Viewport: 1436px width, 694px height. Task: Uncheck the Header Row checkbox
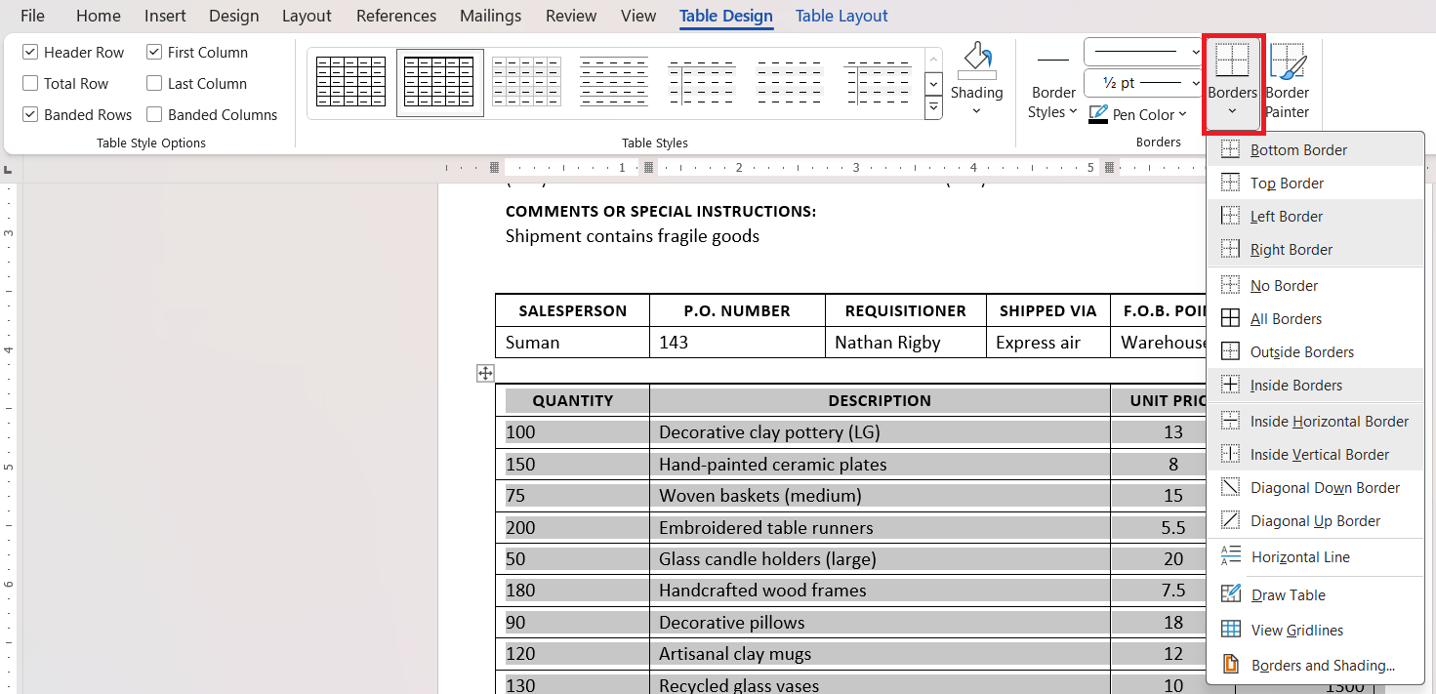click(30, 52)
